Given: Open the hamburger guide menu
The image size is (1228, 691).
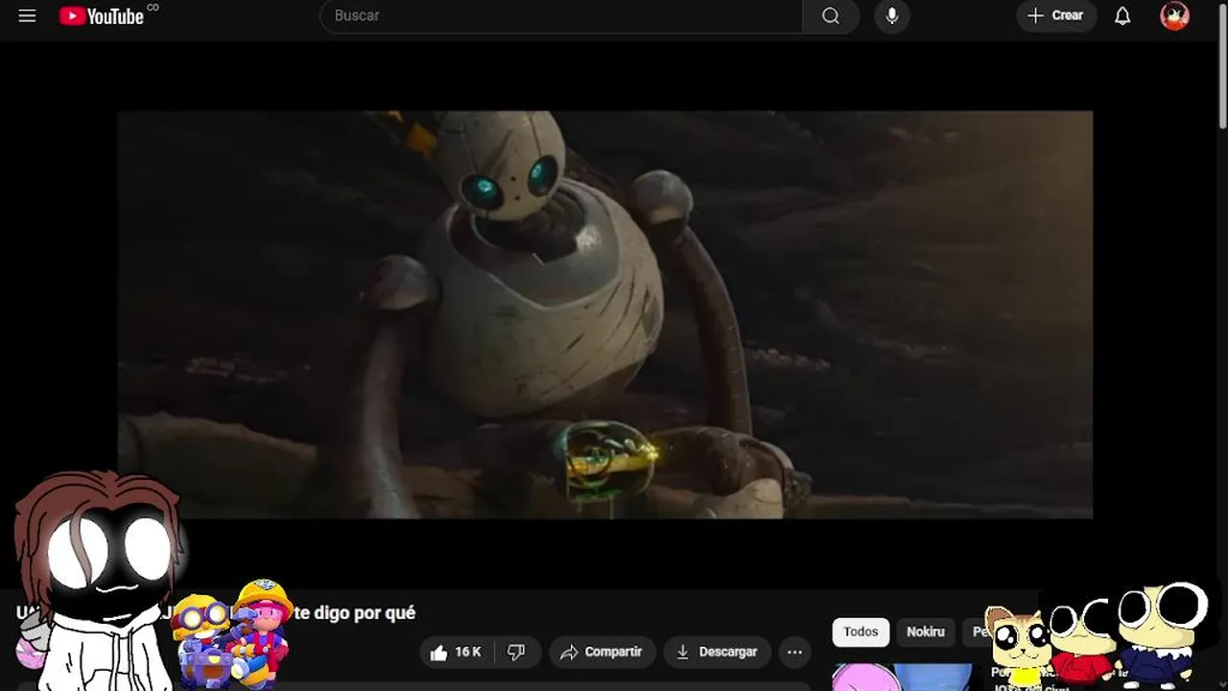Looking at the screenshot, I should (x=27, y=15).
